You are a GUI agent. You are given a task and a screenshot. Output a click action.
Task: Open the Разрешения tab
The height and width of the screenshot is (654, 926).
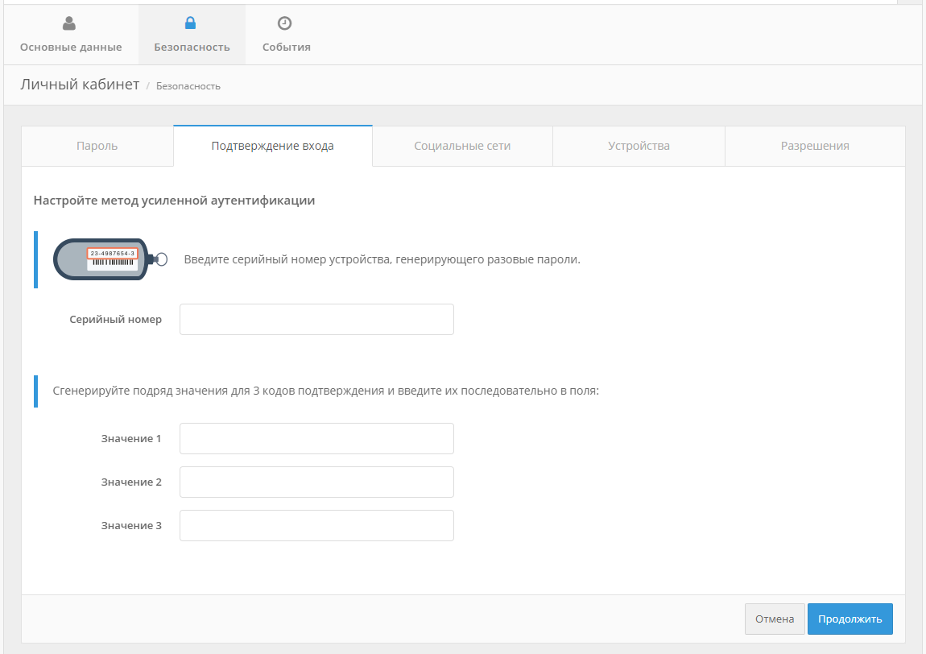click(x=815, y=146)
